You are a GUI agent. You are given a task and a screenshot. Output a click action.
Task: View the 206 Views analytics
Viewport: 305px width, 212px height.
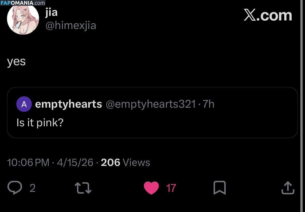[x=125, y=163]
